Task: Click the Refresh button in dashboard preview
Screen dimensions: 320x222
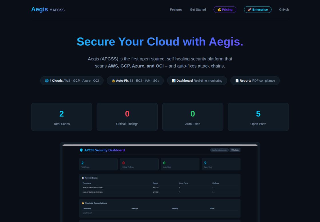Action: (x=235, y=150)
